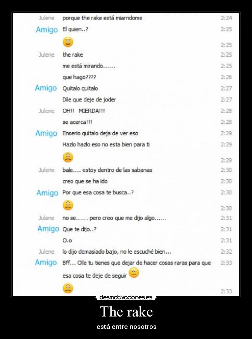252x339 pixels.
Task: Click the message 'se acerca!!!'
Action: [77, 122]
